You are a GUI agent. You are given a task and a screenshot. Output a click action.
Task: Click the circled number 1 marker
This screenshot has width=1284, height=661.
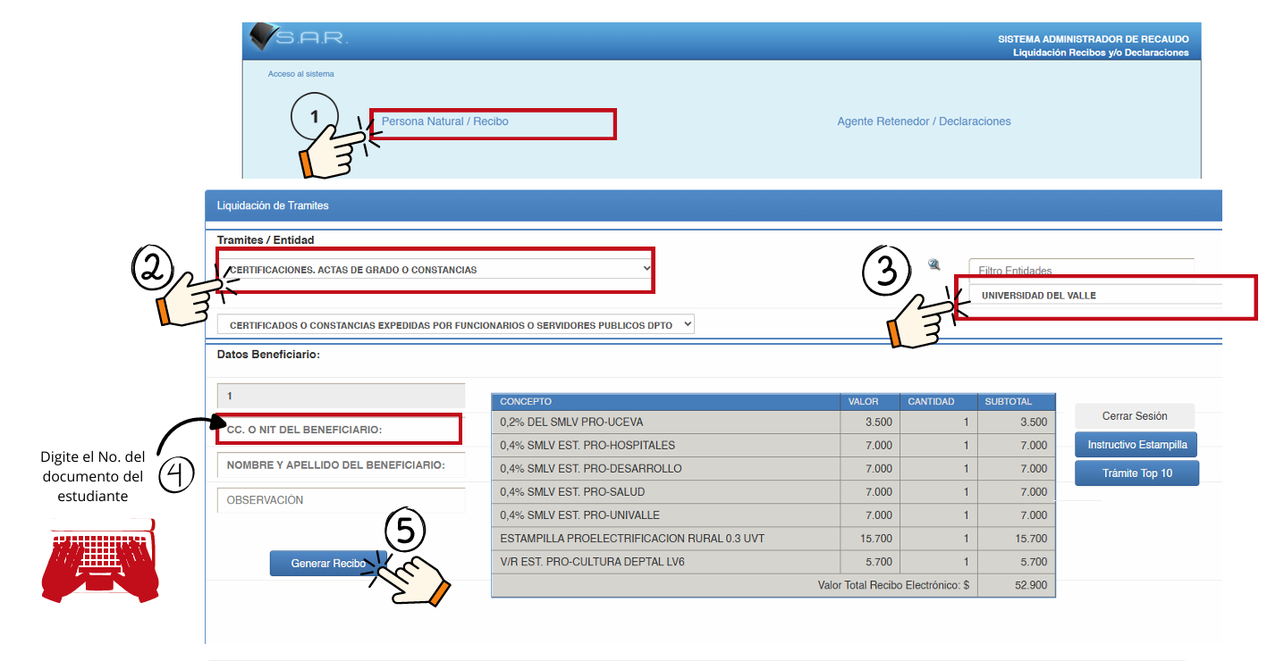tap(315, 116)
